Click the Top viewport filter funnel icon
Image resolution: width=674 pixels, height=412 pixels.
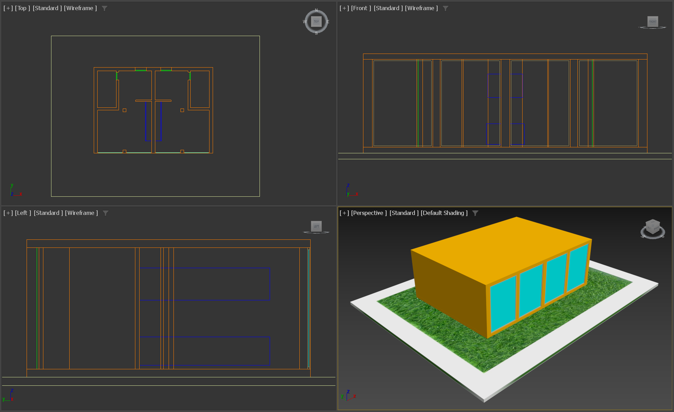(x=105, y=8)
